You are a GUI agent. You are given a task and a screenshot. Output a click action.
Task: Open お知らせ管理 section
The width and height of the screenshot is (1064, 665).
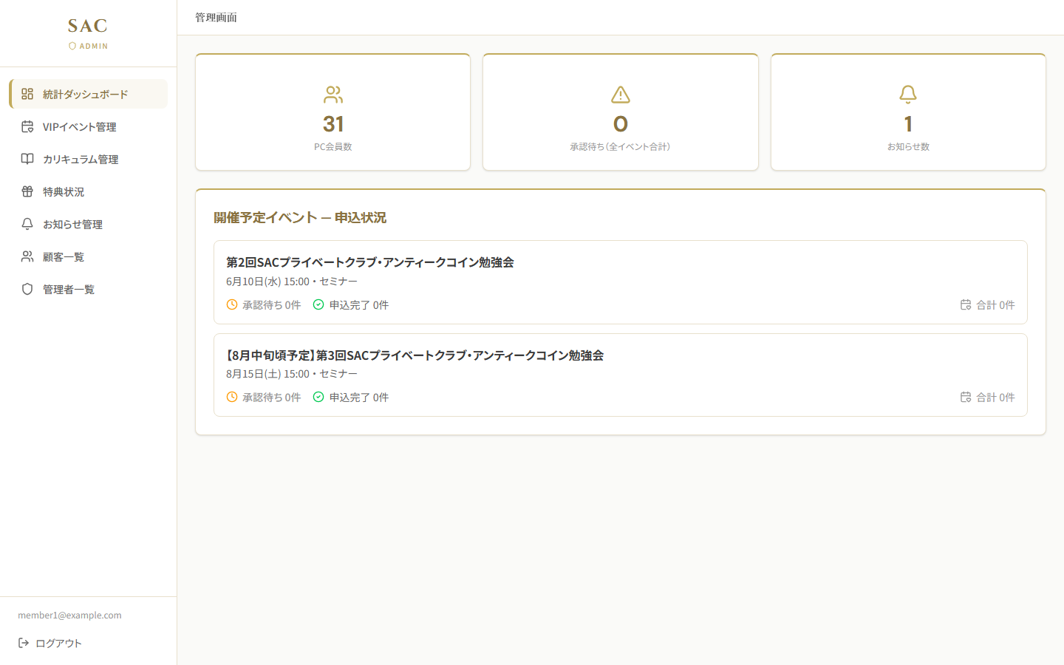coord(88,224)
